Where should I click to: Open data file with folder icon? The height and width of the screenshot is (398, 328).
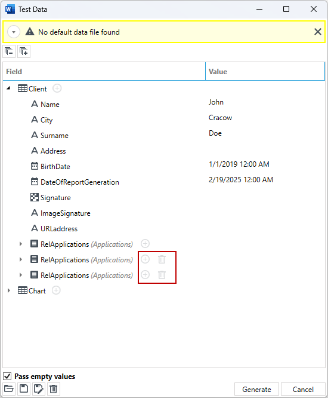[x=9, y=389]
